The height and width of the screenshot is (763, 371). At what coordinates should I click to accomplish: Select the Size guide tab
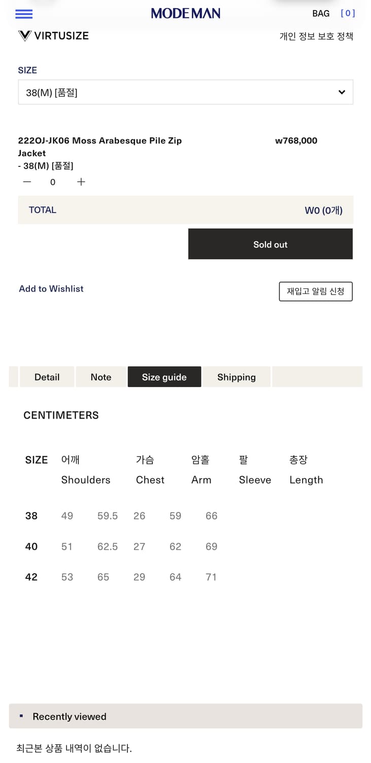164,377
